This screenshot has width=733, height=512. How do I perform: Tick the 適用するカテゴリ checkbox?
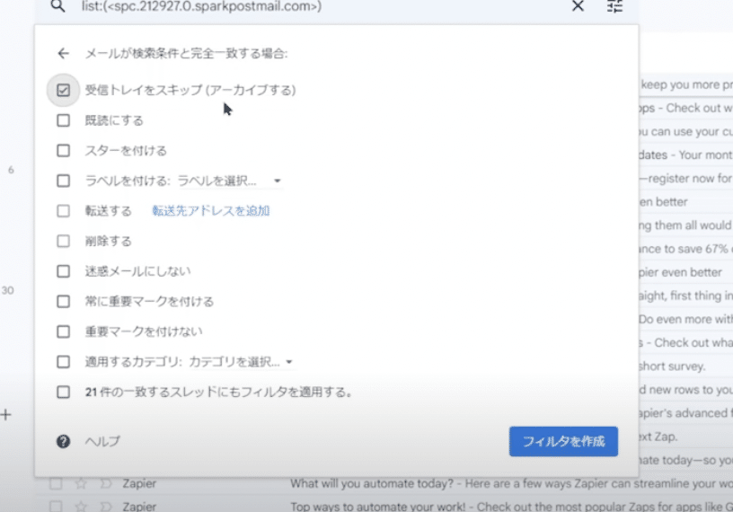63,362
